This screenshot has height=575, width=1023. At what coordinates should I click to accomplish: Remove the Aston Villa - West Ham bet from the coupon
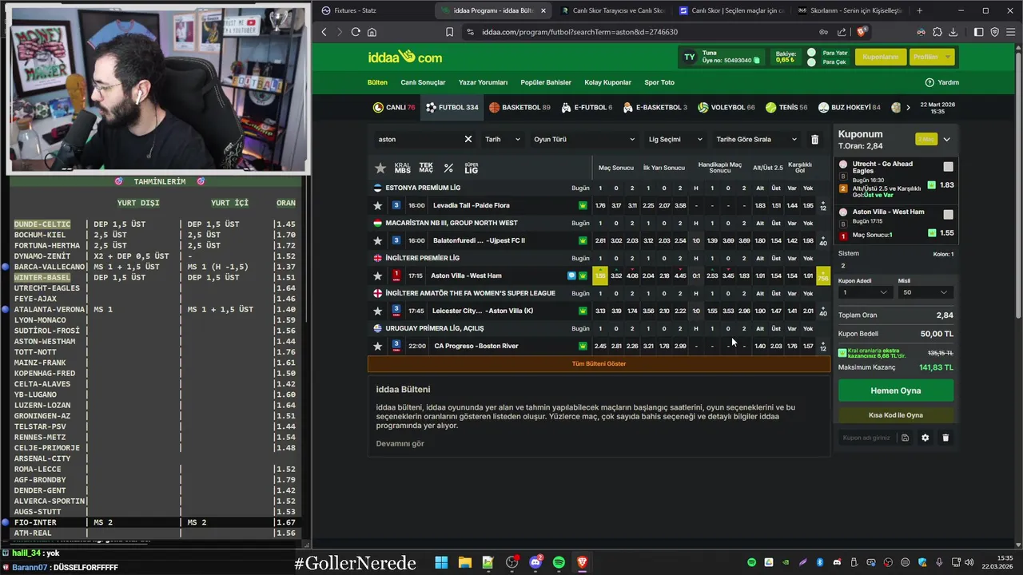tap(842, 212)
